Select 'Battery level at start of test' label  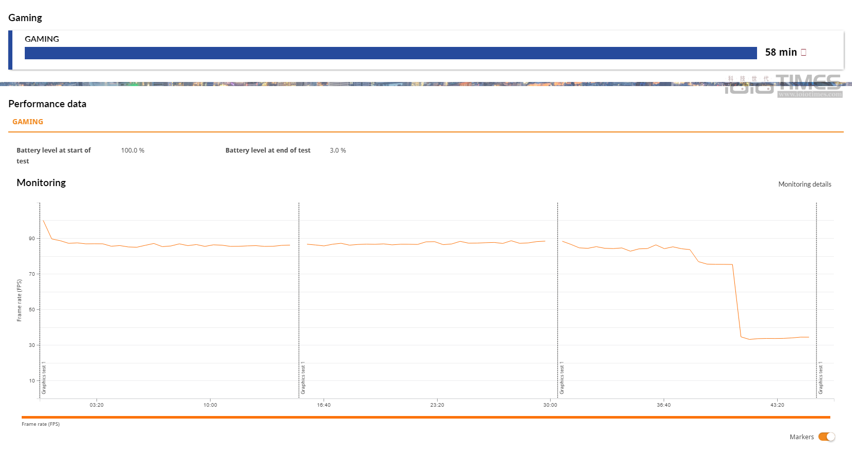coord(54,156)
